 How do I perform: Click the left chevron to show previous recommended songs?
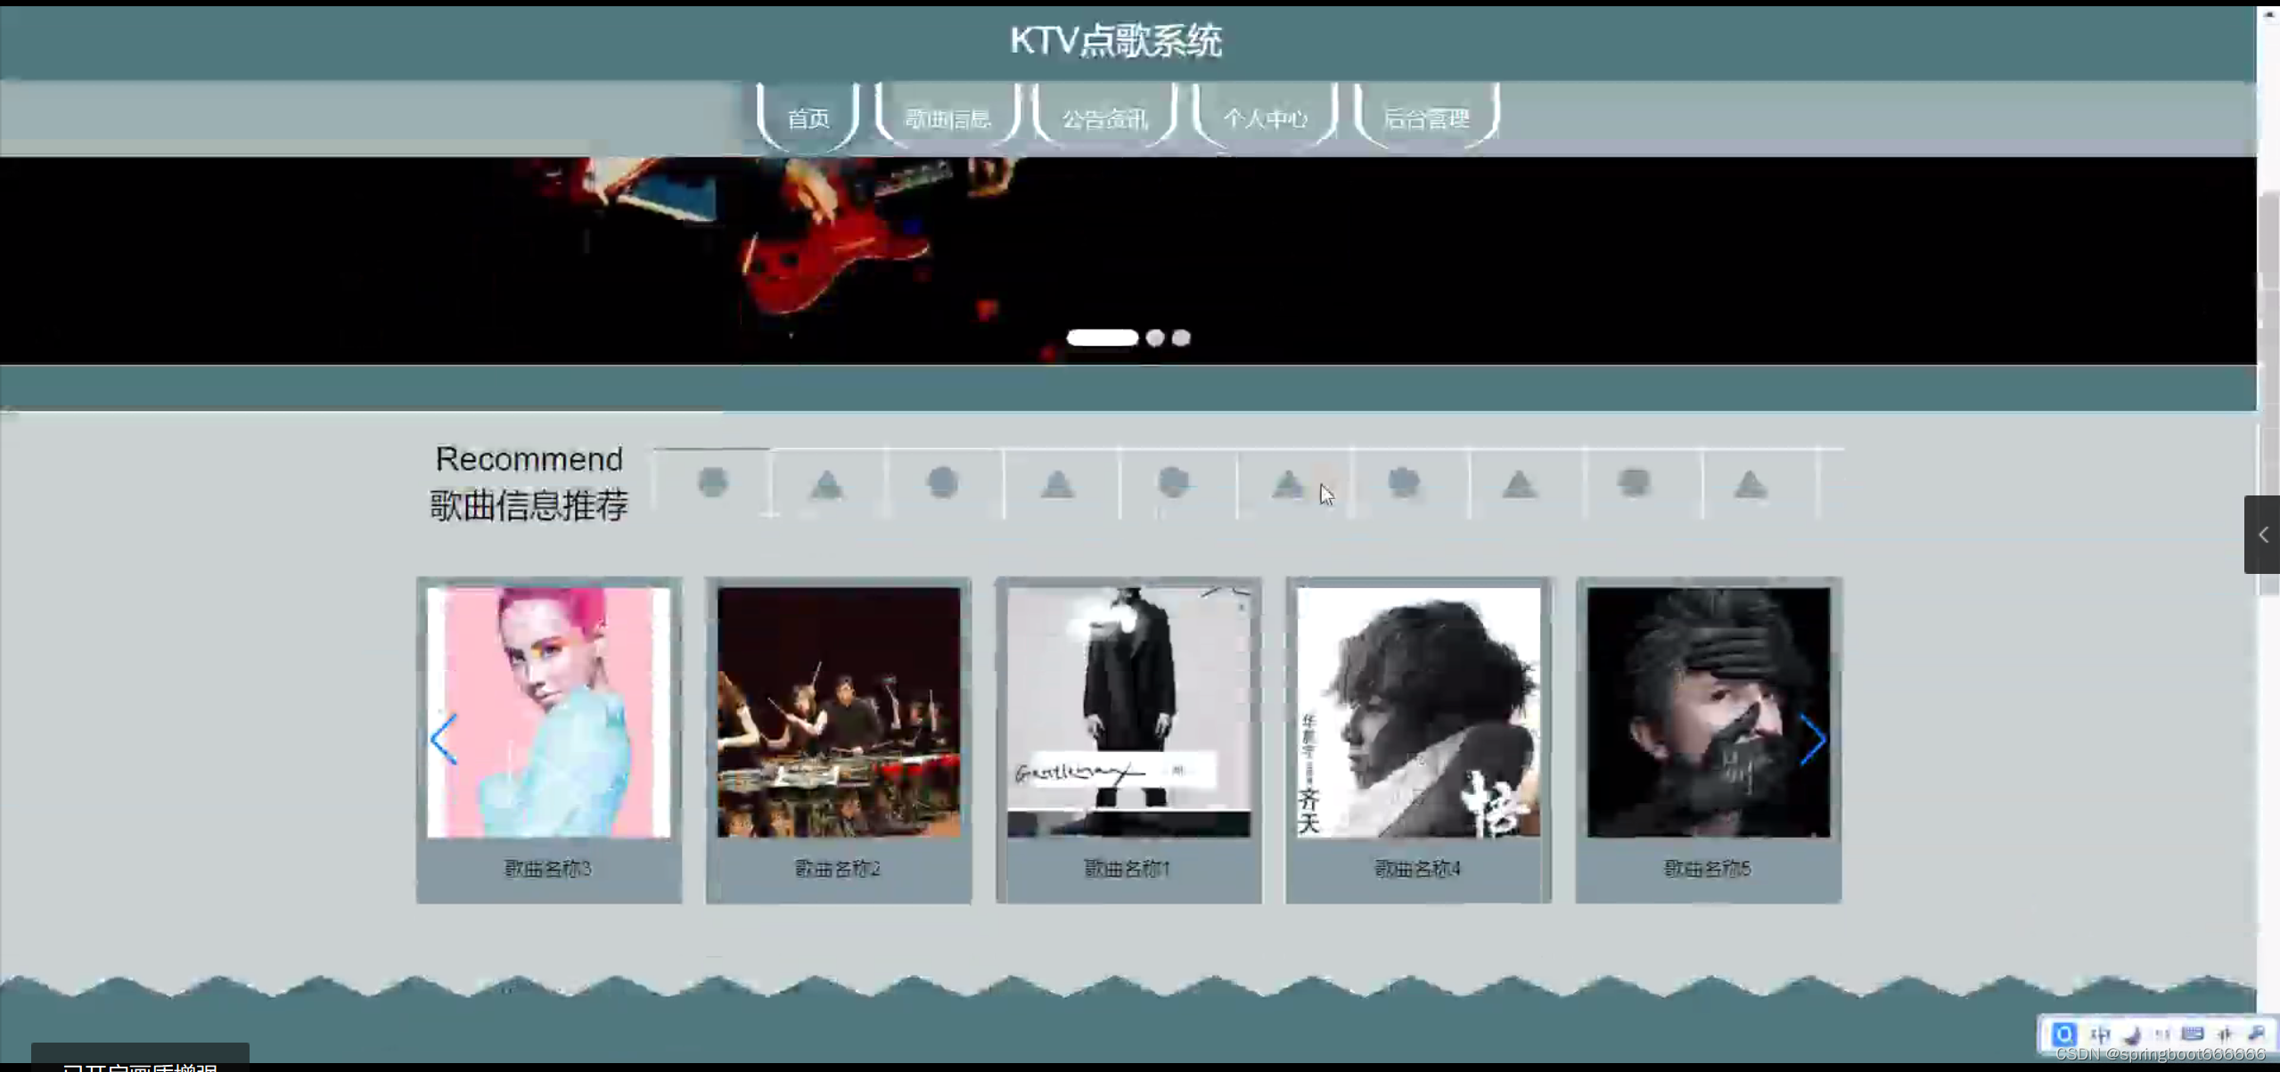[x=445, y=739]
